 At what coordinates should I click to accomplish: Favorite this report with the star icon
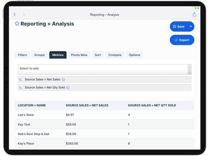tap(17, 23)
